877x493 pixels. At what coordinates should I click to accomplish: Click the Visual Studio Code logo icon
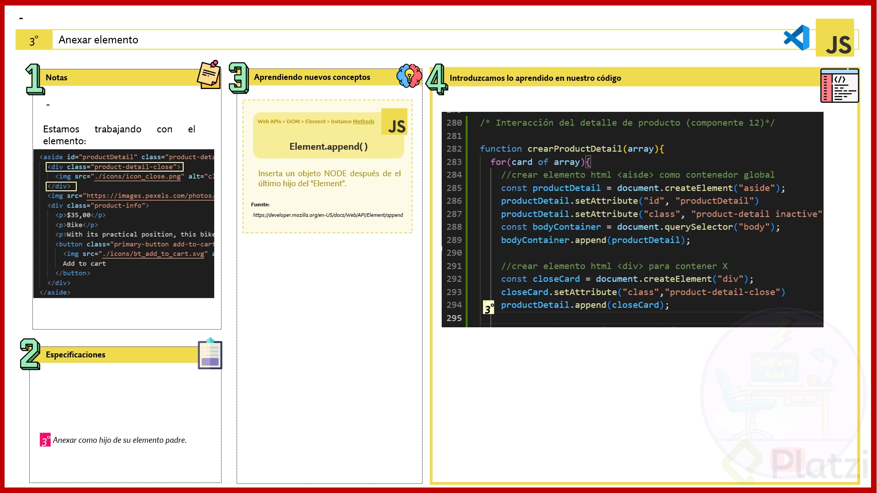[x=797, y=38]
